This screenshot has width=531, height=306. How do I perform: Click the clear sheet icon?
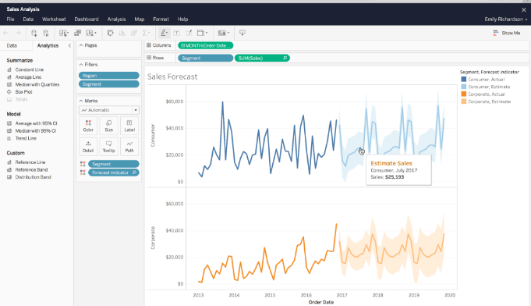coord(90,33)
